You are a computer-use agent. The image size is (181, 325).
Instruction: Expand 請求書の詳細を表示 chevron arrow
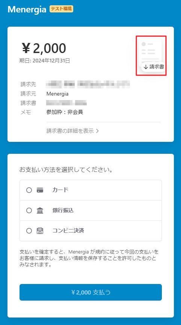tap(97, 131)
